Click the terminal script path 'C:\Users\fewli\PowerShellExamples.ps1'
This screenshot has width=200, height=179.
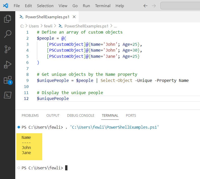(x=114, y=127)
